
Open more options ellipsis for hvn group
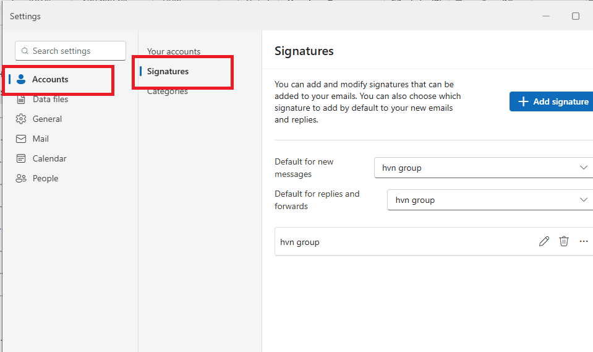[x=584, y=241]
